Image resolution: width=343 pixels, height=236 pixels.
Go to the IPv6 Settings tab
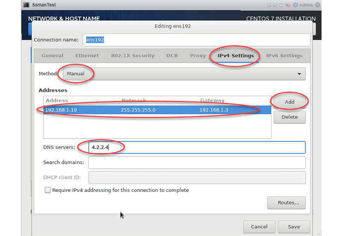click(x=284, y=56)
